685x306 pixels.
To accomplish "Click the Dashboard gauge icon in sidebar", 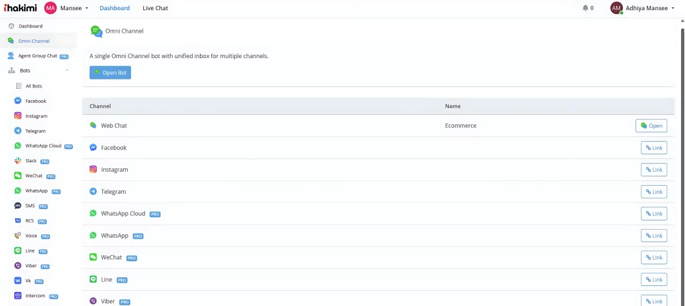I will pyautogui.click(x=11, y=26).
